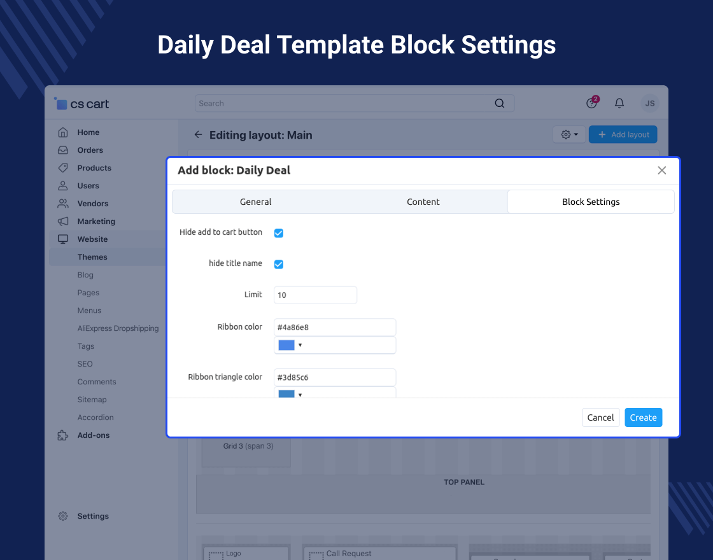Click the Marketing megaphone icon
This screenshot has height=560, width=713.
pos(62,221)
